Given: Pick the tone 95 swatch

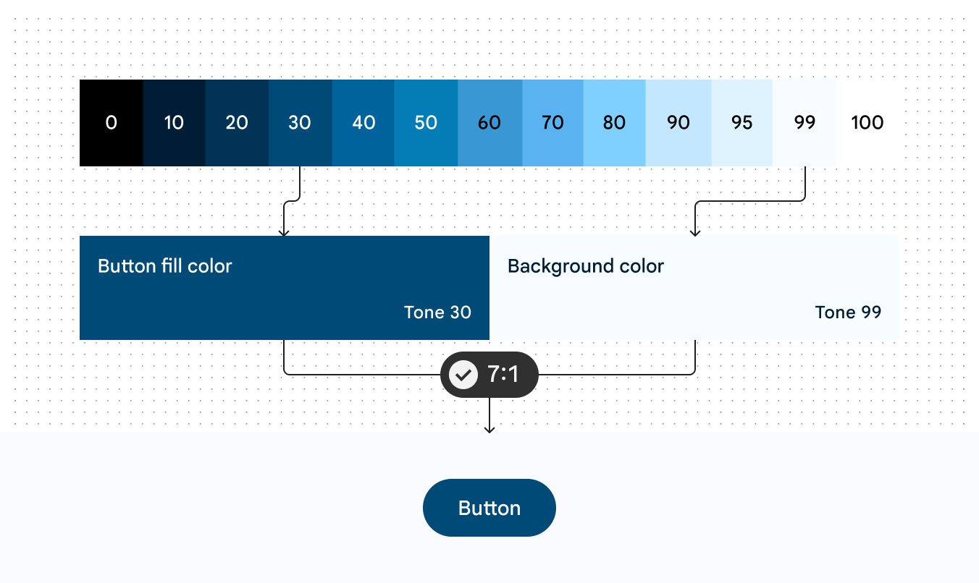Looking at the screenshot, I should (x=742, y=123).
